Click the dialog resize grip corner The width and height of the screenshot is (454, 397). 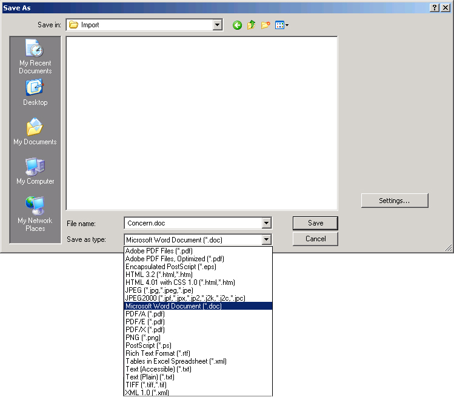[x=448, y=248]
